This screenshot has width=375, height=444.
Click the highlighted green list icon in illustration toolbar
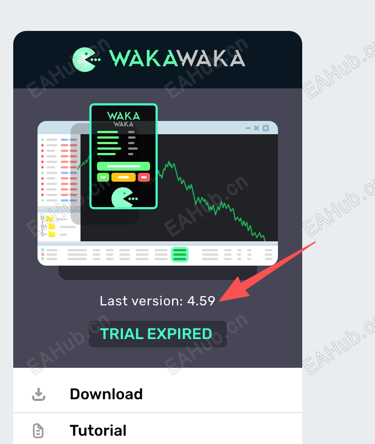[180, 254]
